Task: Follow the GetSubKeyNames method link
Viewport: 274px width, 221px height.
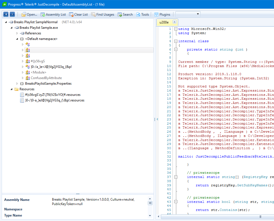Action: coord(252,185)
